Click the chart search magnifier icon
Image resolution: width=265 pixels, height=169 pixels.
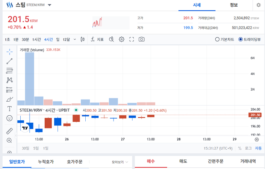(x=111, y=40)
